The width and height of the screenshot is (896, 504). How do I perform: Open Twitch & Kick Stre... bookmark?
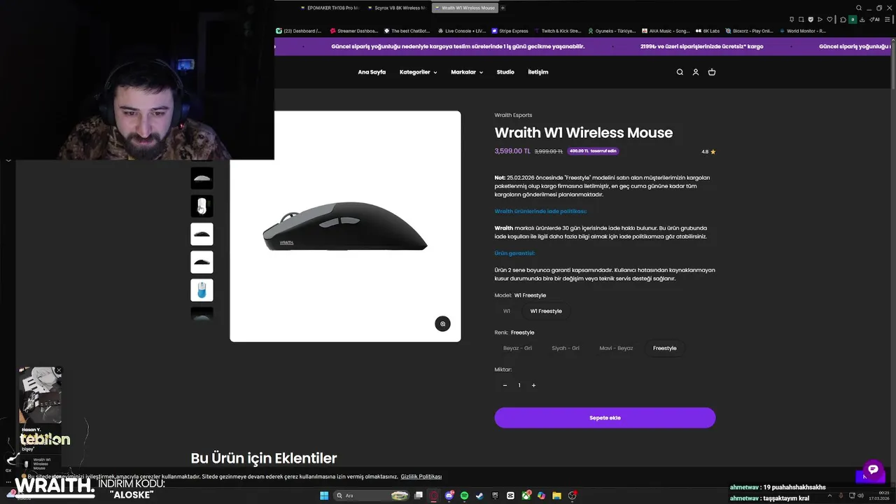(x=558, y=31)
